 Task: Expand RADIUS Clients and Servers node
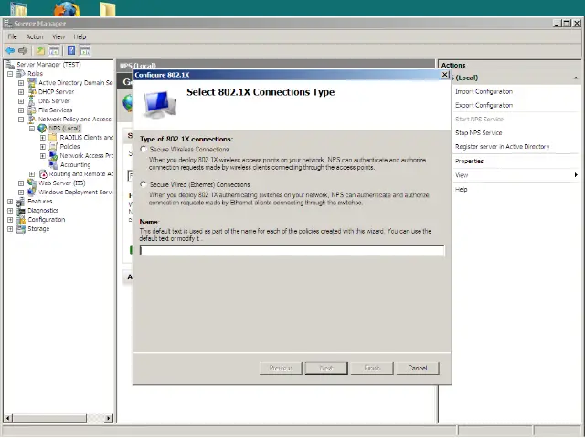click(x=43, y=138)
